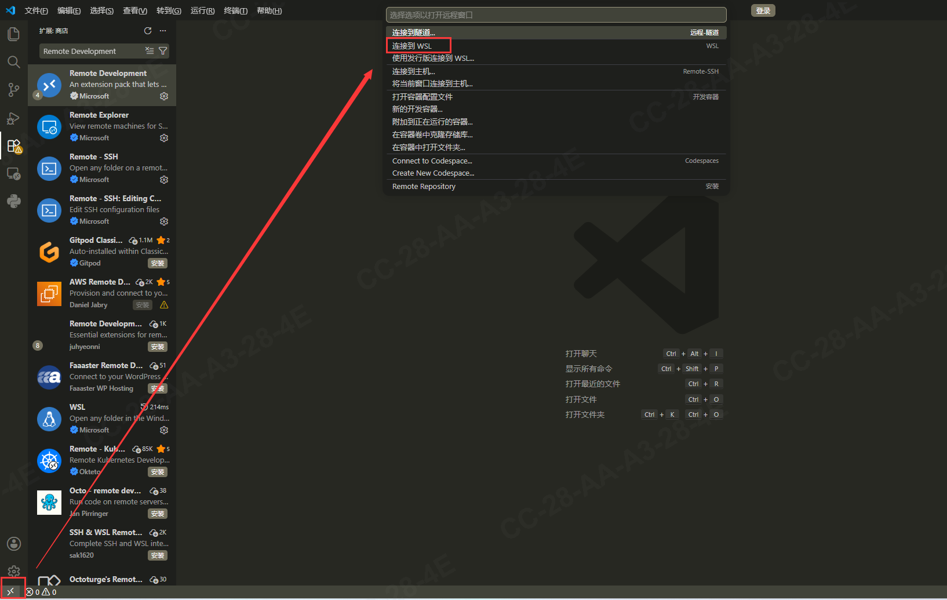947x600 pixels.
Task: Open the Explorer view in activity bar
Action: (x=13, y=34)
